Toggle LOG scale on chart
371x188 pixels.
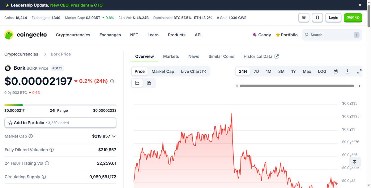click(x=322, y=71)
